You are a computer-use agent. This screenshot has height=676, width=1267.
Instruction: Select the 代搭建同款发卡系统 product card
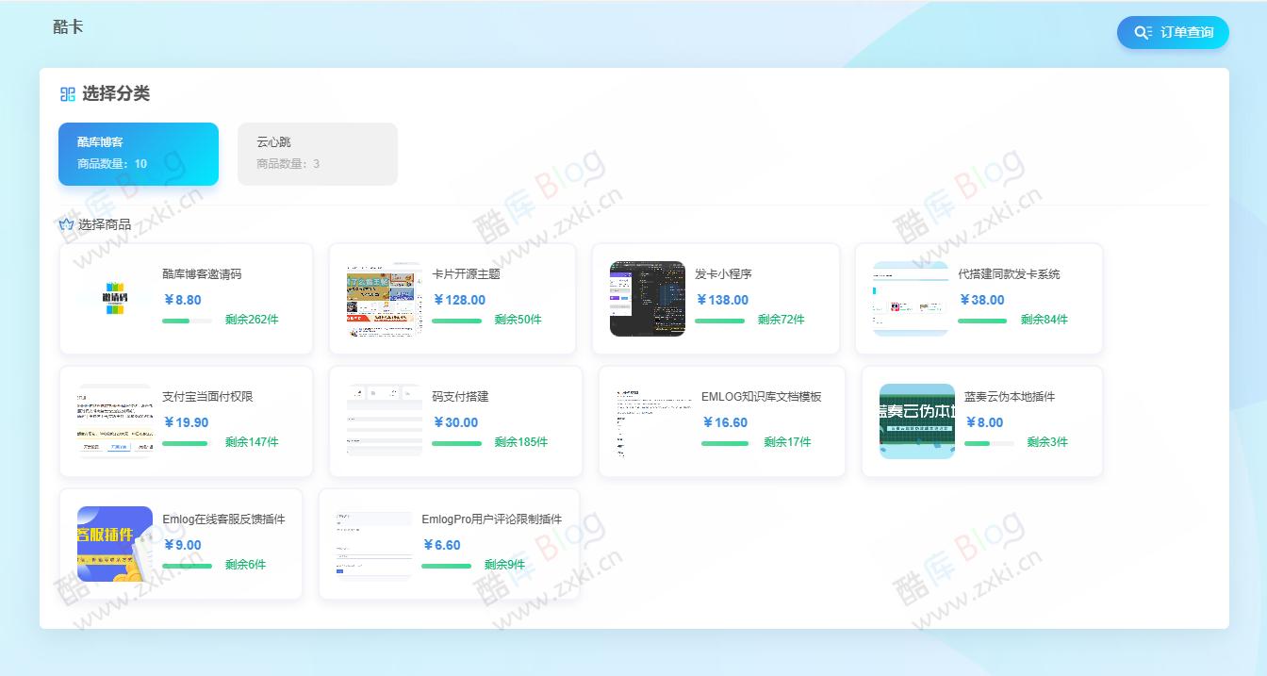tap(981, 299)
